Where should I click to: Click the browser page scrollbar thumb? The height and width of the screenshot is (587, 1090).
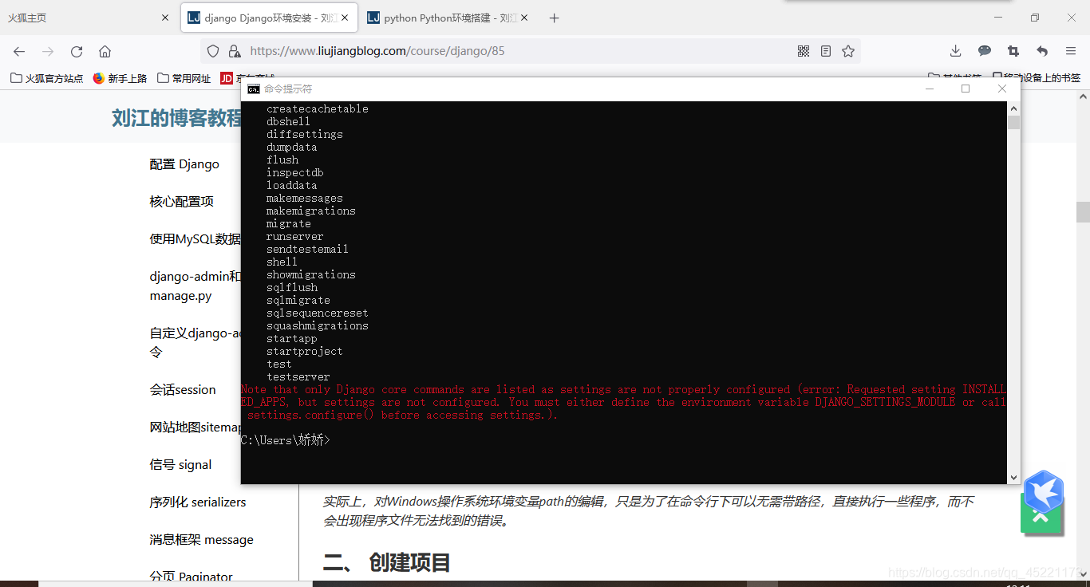pyautogui.click(x=1083, y=211)
